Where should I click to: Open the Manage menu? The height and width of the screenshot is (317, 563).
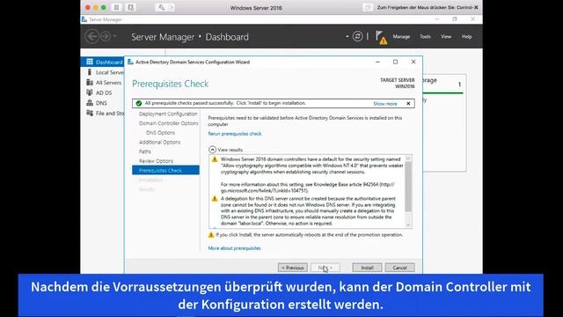coord(401,37)
